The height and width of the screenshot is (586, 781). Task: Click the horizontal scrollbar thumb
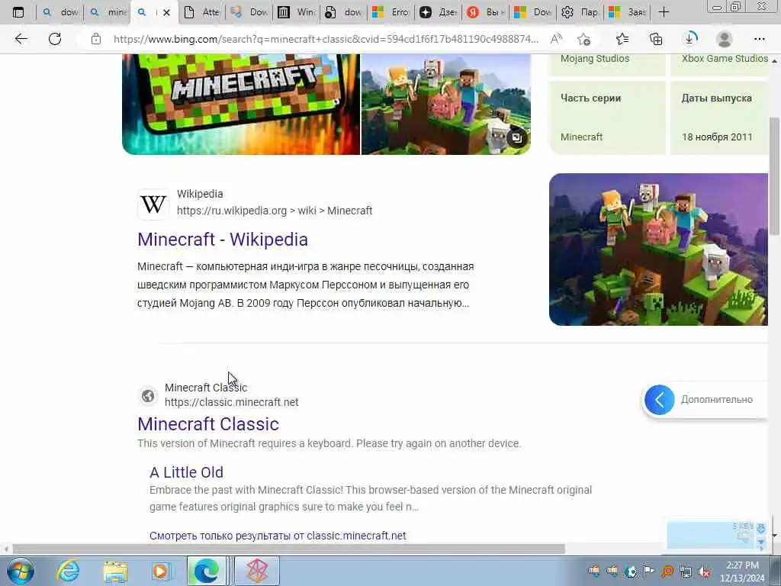point(289,549)
